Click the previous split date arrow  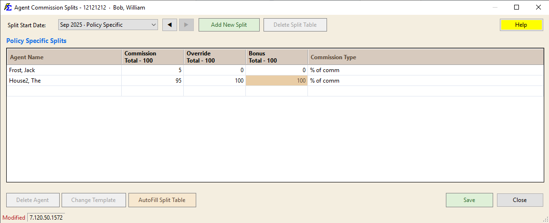point(170,25)
